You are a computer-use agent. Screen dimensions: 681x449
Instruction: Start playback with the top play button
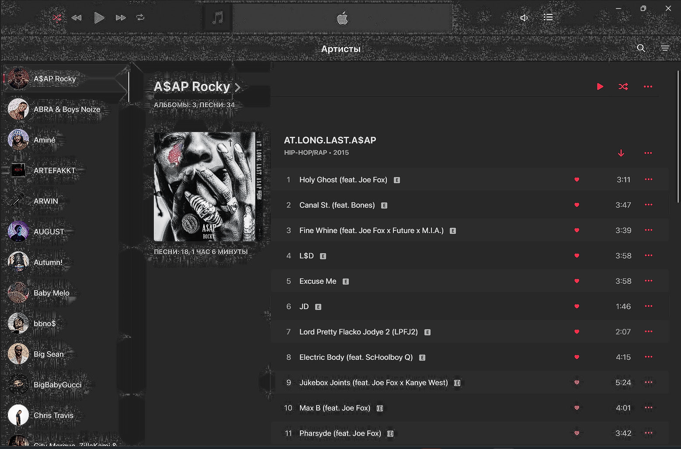[x=99, y=17]
